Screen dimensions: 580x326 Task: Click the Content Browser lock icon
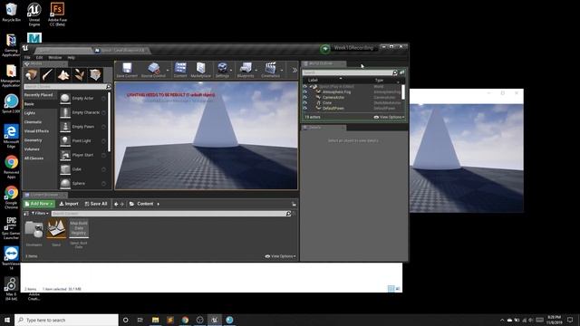tap(294, 204)
